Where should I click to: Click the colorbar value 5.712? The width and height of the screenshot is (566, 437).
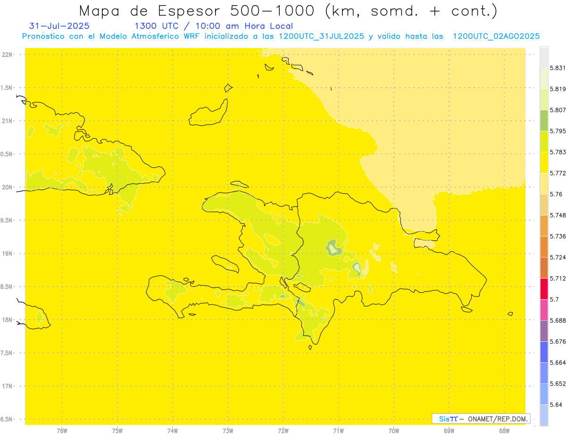[x=558, y=278]
